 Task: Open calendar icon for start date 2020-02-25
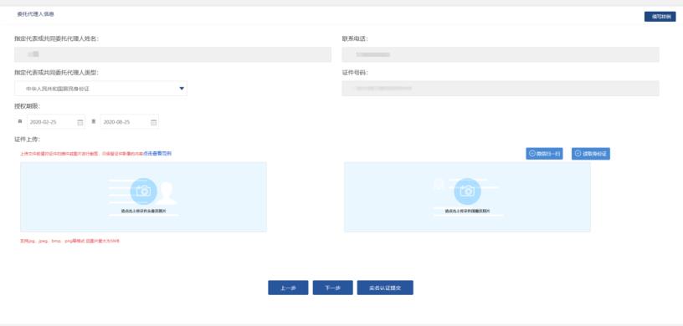click(80, 122)
